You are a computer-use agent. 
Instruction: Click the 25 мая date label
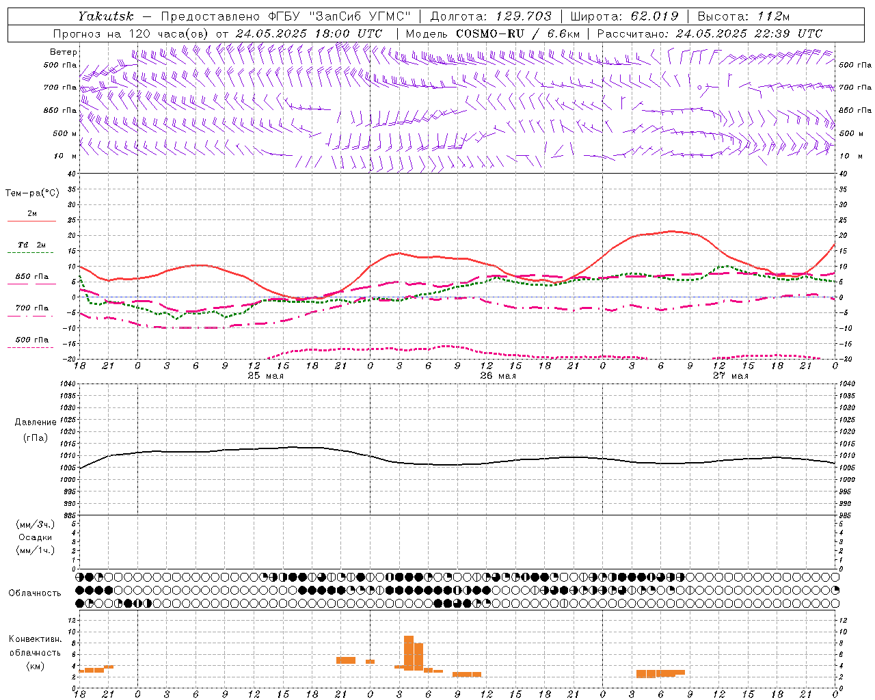[265, 376]
